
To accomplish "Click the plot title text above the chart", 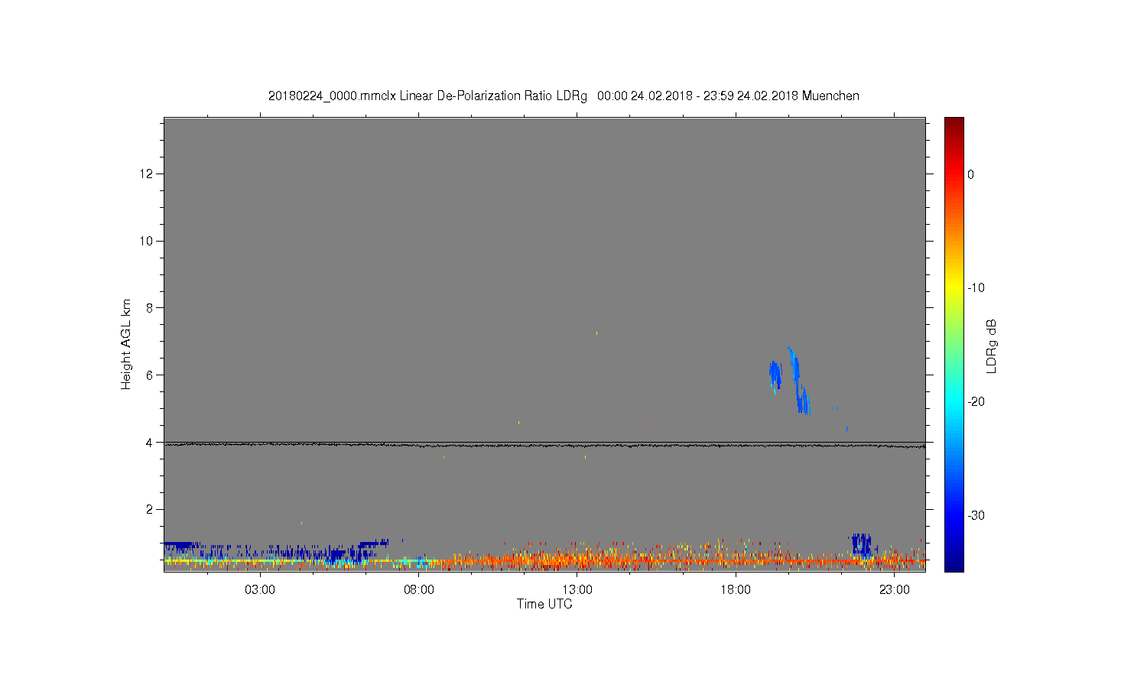I will (564, 96).
